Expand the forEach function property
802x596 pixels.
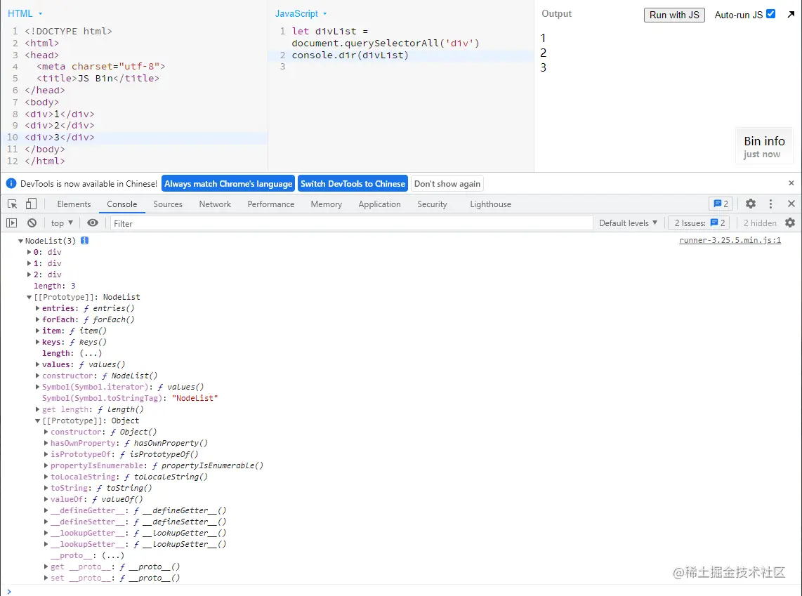point(37,319)
